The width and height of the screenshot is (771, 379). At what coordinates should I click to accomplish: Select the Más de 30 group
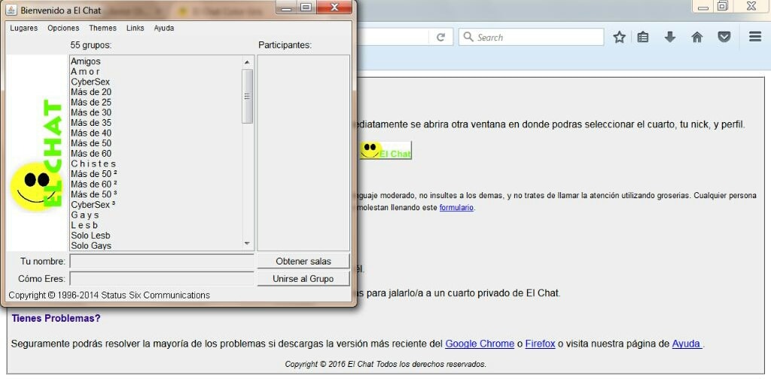pyautogui.click(x=156, y=113)
